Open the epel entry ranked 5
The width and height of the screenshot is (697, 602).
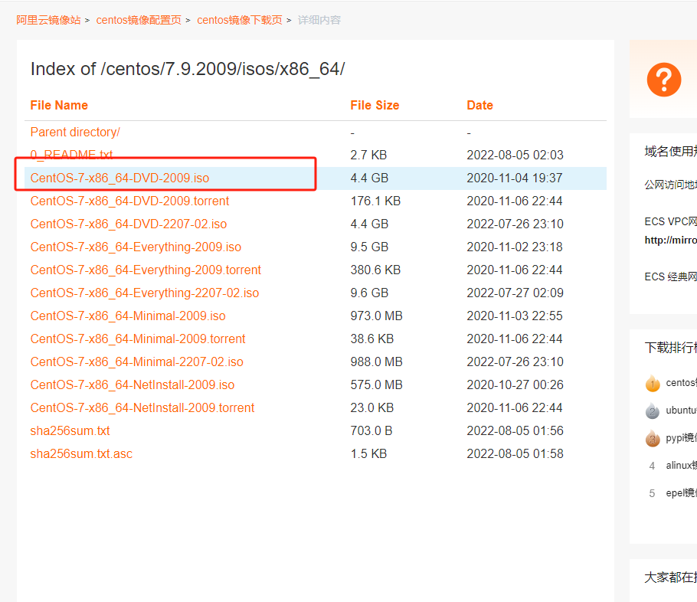[681, 493]
